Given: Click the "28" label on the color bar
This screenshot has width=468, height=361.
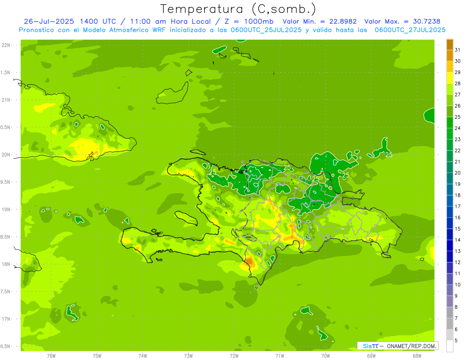Looking at the screenshot, I should 458,83.
